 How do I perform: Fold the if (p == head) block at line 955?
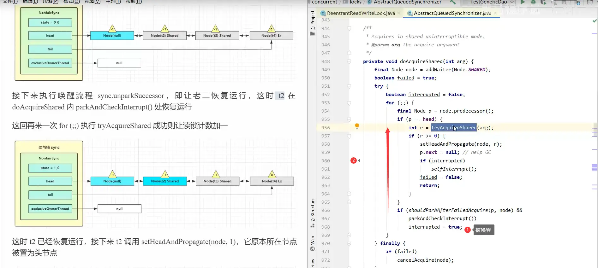349,119
